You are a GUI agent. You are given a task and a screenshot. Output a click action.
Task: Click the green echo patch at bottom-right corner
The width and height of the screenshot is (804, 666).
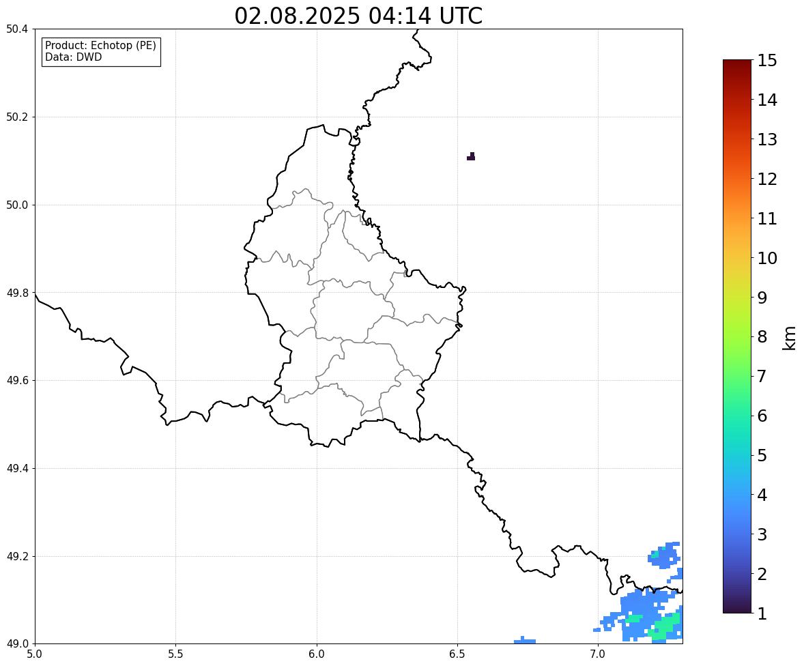click(x=665, y=626)
